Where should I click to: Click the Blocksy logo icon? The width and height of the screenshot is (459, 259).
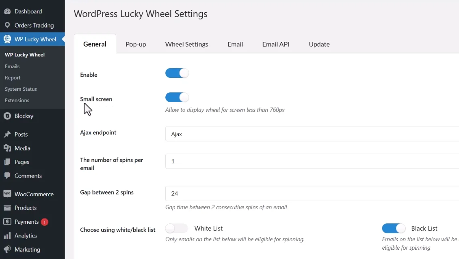click(x=7, y=116)
